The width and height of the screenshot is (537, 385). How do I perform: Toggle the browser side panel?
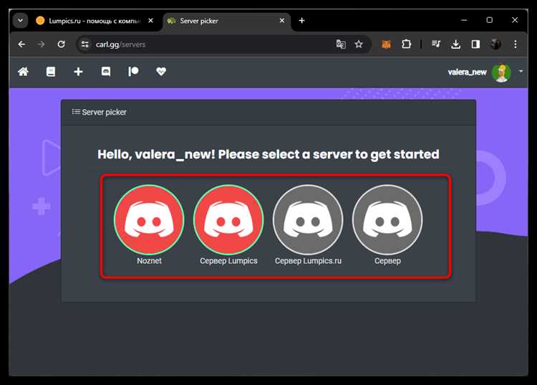(x=475, y=44)
